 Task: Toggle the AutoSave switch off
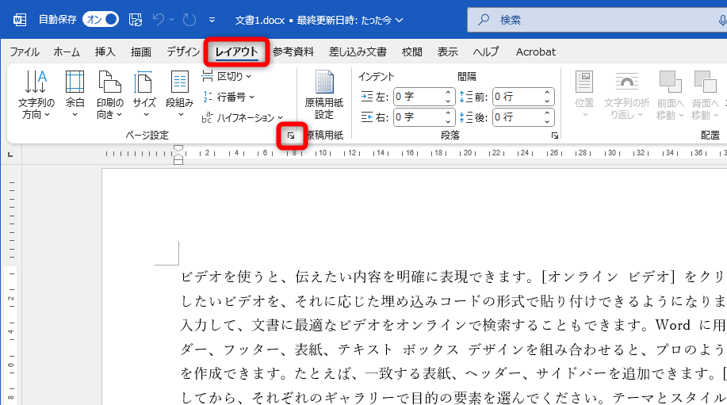pyautogui.click(x=101, y=20)
